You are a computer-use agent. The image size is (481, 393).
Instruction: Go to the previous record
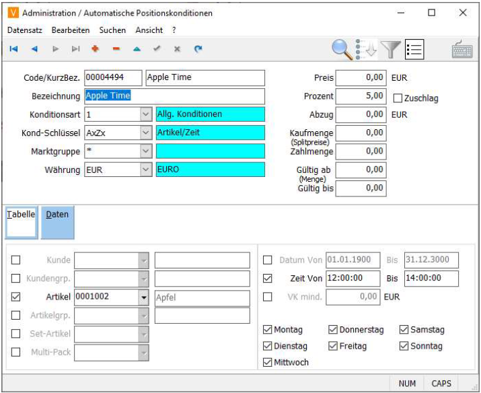point(35,49)
